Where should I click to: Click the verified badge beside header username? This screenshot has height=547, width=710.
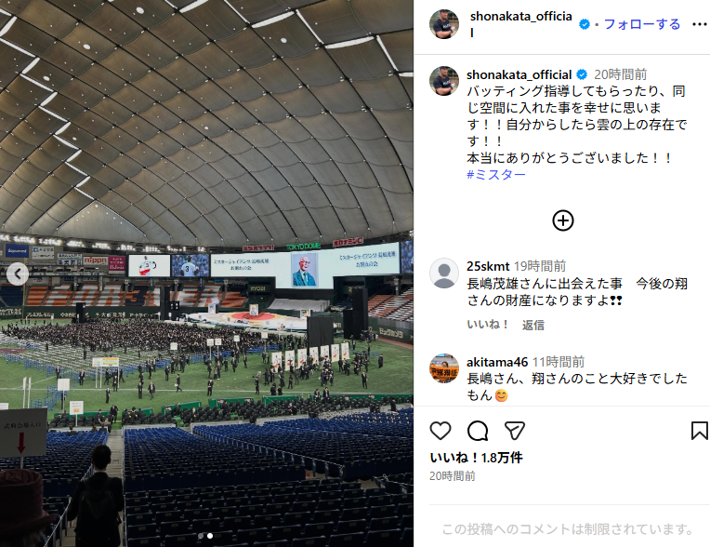click(x=585, y=24)
